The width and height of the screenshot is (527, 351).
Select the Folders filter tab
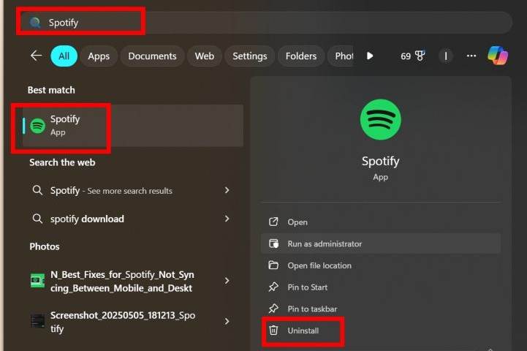pyautogui.click(x=300, y=56)
